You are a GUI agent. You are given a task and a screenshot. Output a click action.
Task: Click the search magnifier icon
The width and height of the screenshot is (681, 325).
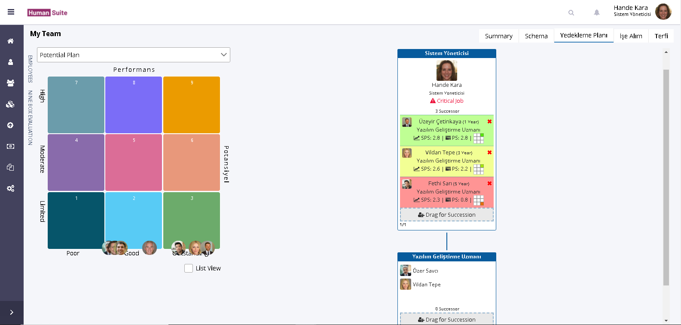[x=571, y=13]
